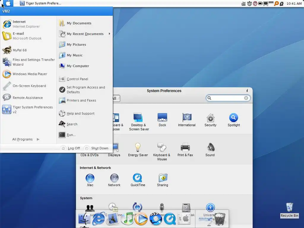
Task: Click QuickTime Player icon in the dock
Action: pos(170,219)
